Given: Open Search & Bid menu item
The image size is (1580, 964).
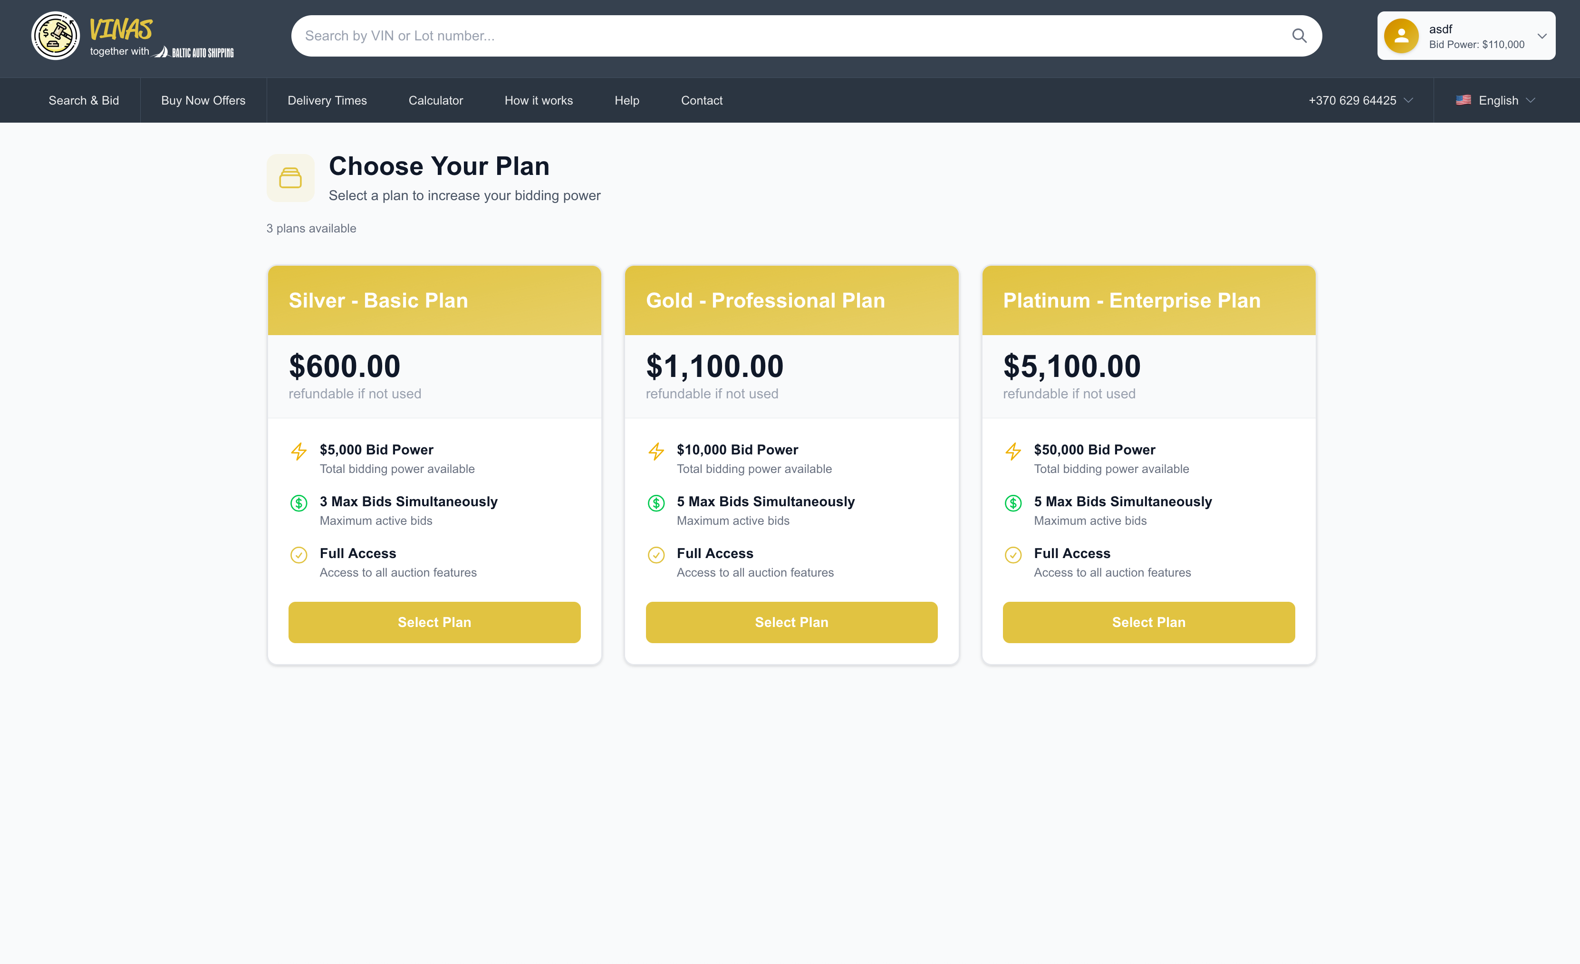Looking at the screenshot, I should [83, 101].
